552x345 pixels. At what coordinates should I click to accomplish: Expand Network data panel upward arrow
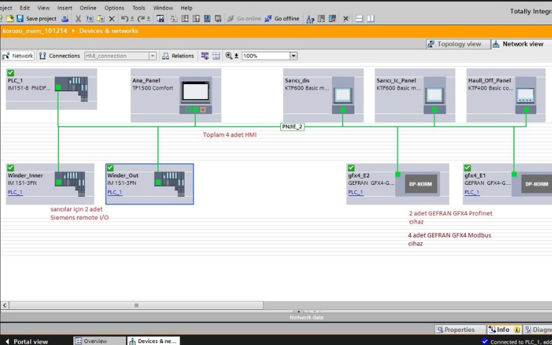(x=299, y=312)
